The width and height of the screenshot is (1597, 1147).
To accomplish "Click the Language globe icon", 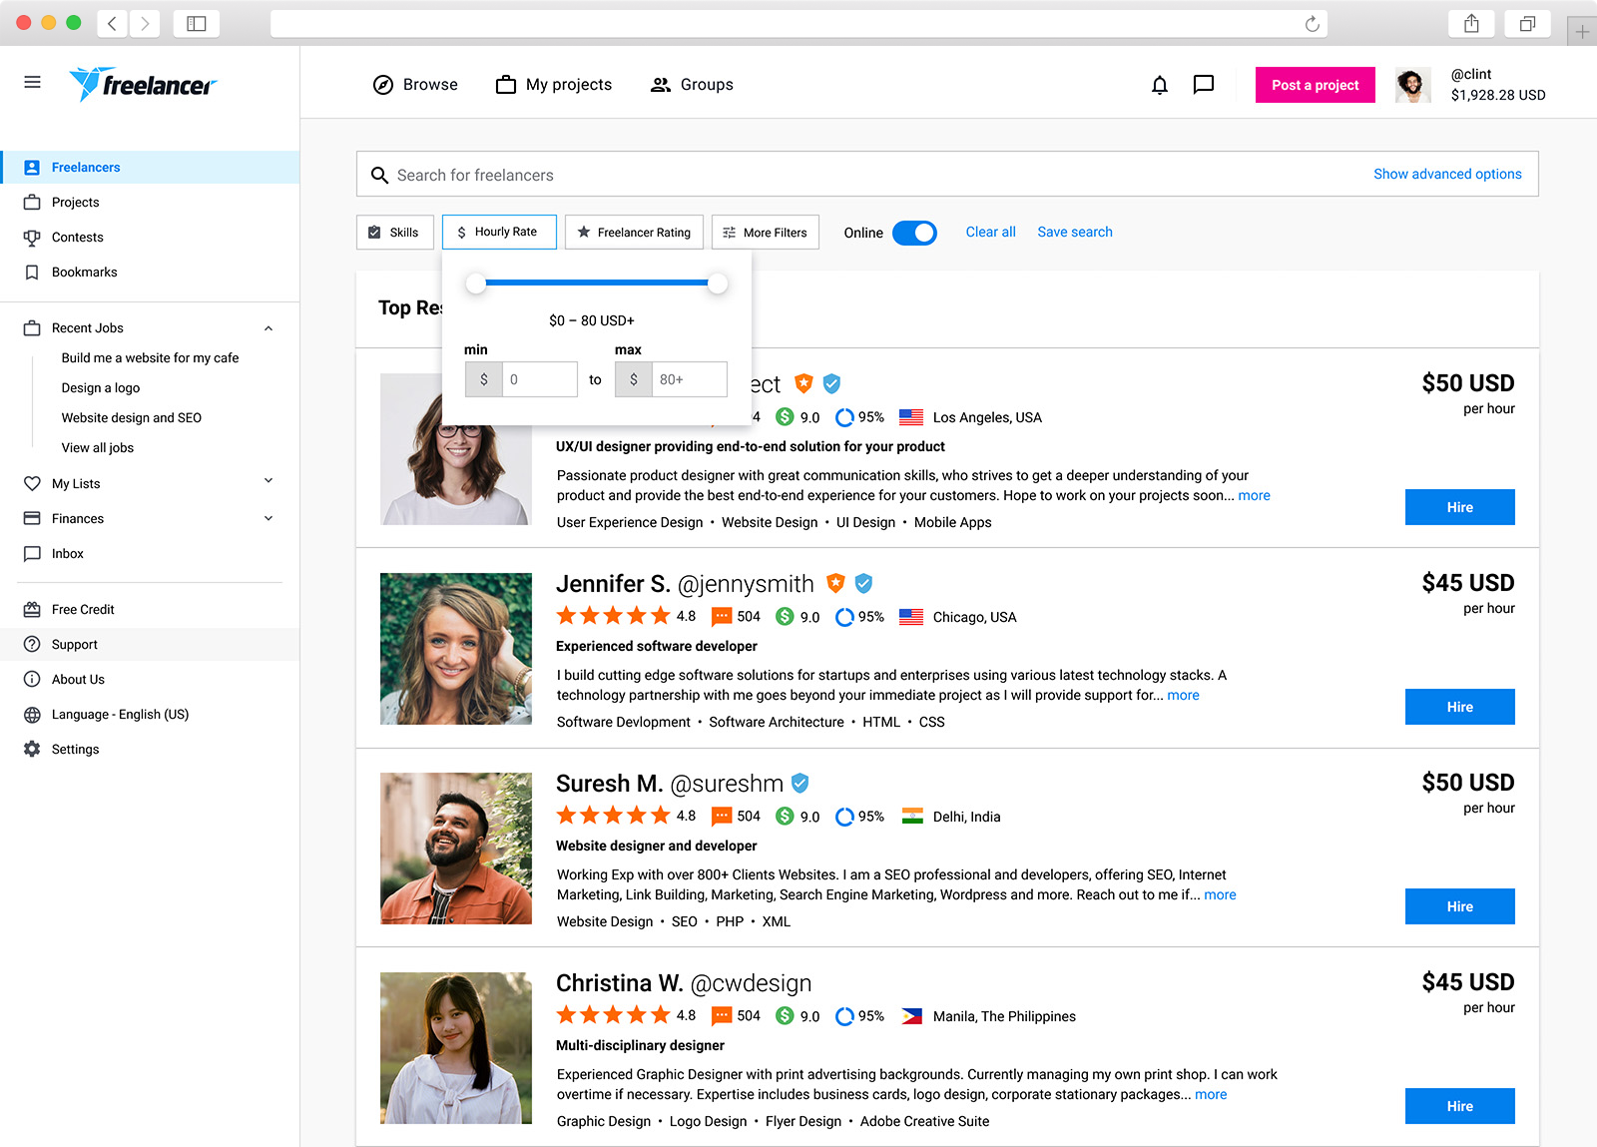I will [x=32, y=715].
